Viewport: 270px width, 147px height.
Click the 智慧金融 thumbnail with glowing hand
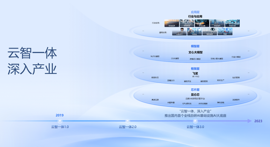pyautogui.click(x=202, y=23)
